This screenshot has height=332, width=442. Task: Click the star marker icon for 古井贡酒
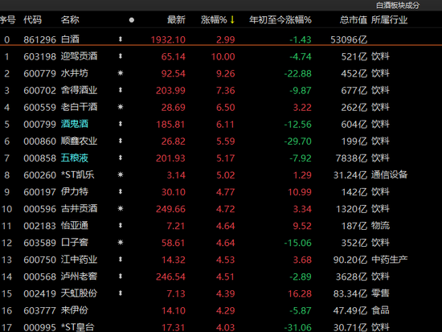pos(121,208)
